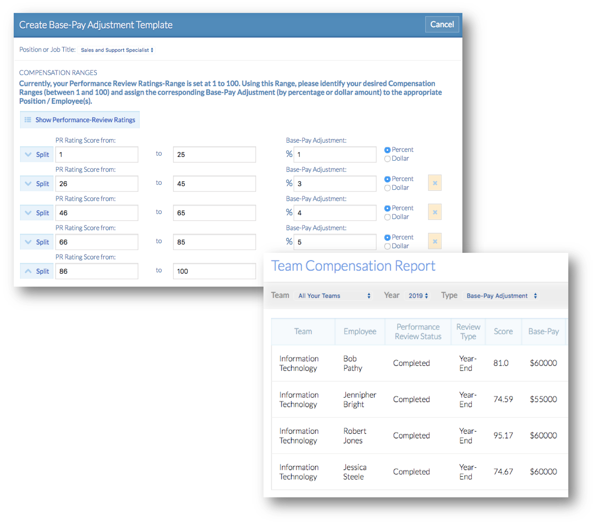595x524 pixels.
Task: Open the Year dropdown set to 2019
Action: (418, 296)
